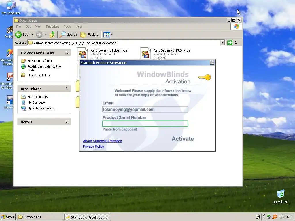Image resolution: width=295 pixels, height=221 pixels.
Task: Open the Privacy Policy link
Action: tap(93, 146)
